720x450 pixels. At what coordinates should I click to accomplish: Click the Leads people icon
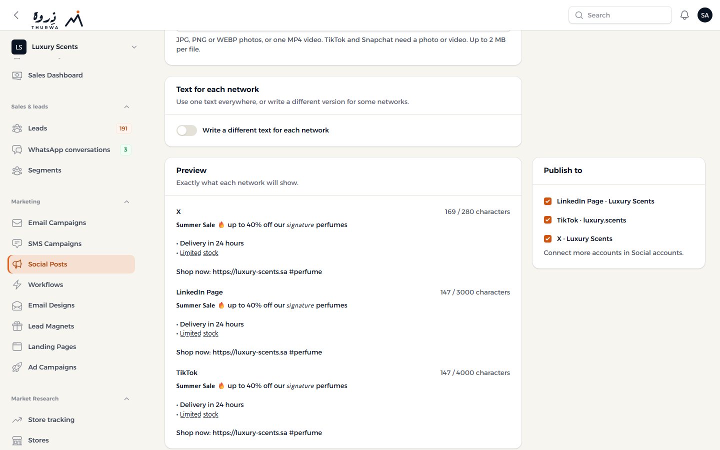pos(17,128)
